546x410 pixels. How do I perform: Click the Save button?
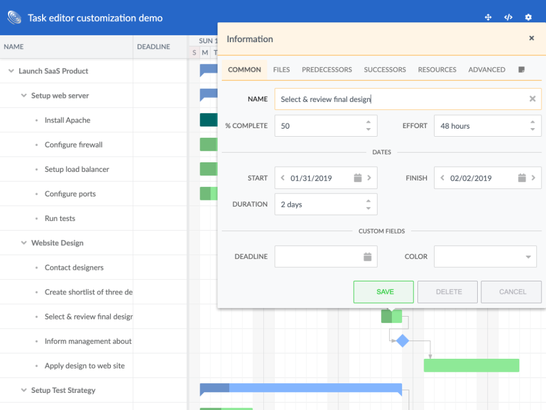point(384,292)
